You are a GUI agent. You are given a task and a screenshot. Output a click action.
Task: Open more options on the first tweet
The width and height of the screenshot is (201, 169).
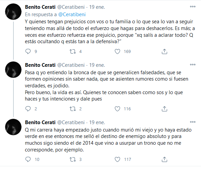[x=193, y=6]
